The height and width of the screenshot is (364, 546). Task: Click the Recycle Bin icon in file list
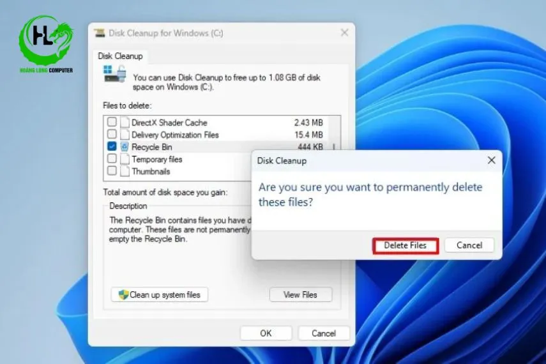pos(125,147)
